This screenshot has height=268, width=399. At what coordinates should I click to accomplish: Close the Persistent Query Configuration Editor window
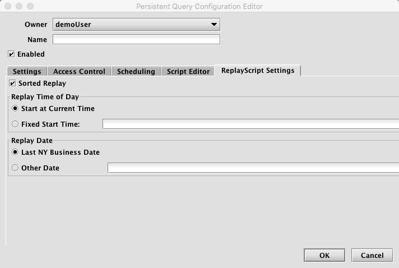[8, 6]
